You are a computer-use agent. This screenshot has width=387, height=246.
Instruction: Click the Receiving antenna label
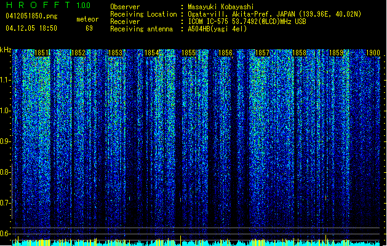[x=142, y=29]
